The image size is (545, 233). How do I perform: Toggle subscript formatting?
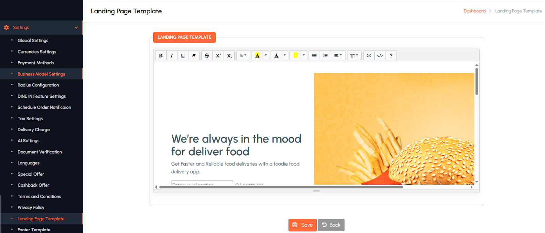tap(229, 56)
